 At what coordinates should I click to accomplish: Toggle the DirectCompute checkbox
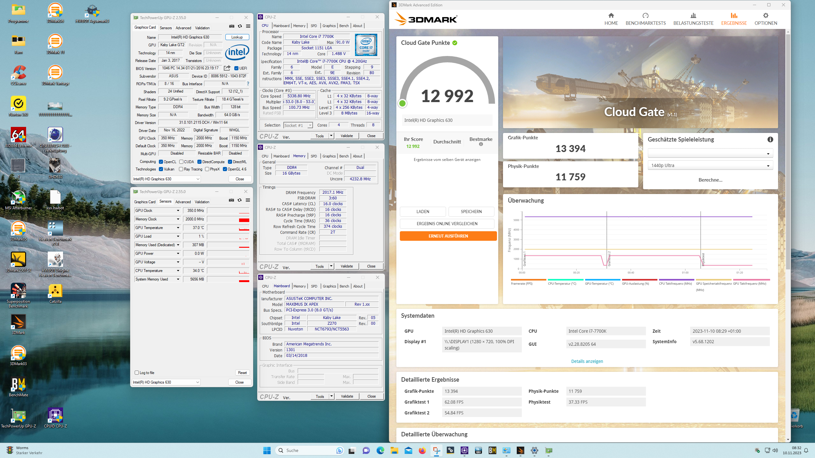tap(199, 162)
